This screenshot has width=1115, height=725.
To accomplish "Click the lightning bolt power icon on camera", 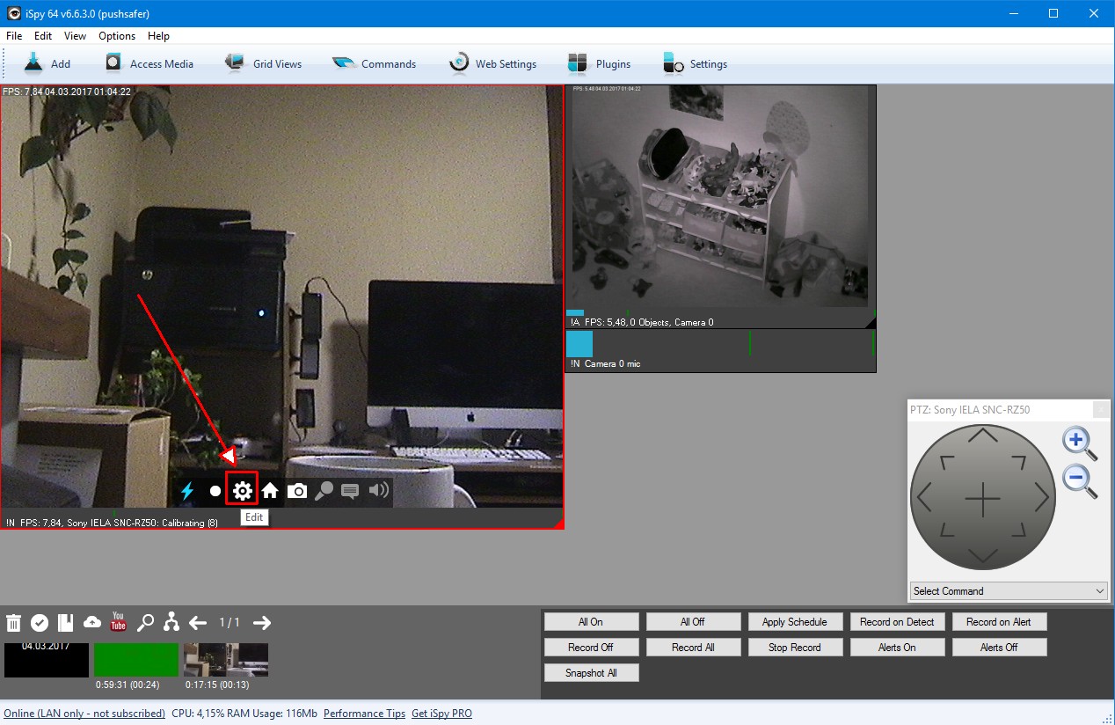I will coord(187,491).
